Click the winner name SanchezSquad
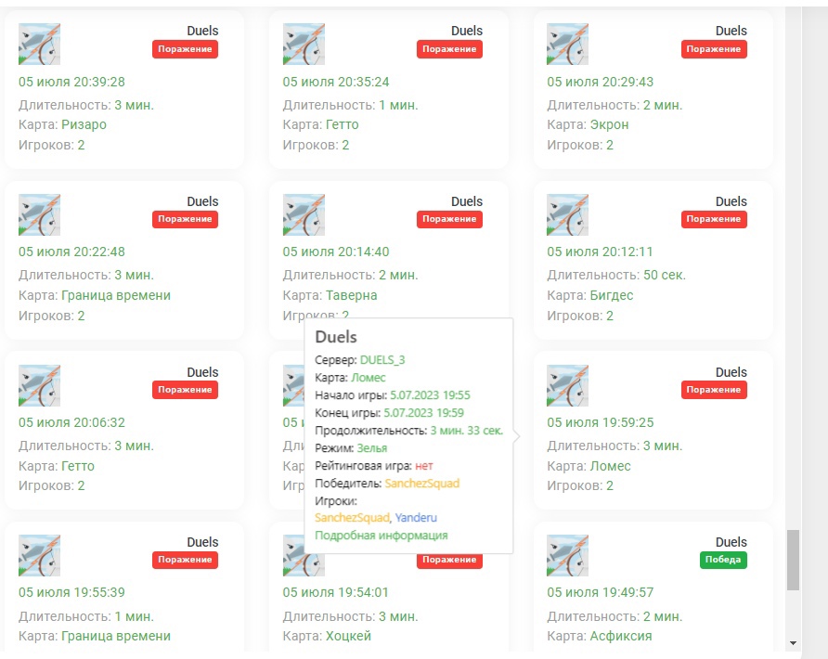This screenshot has height=659, width=828. [421, 484]
